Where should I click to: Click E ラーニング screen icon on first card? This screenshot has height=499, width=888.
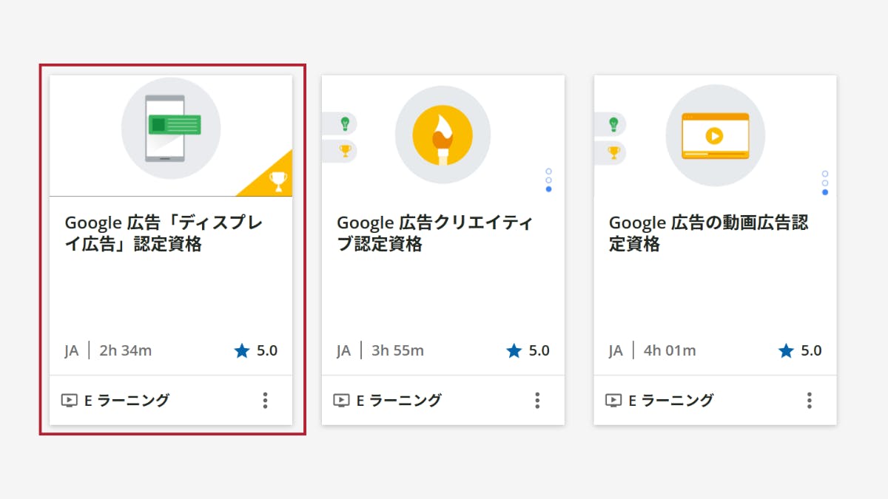tap(69, 401)
